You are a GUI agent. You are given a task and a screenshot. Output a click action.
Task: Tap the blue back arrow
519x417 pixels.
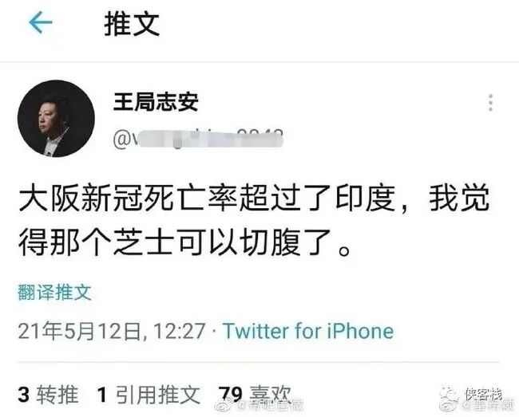coord(41,22)
